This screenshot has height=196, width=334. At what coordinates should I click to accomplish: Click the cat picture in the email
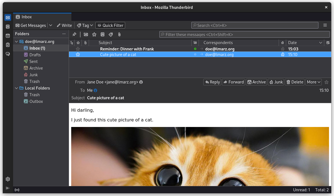point(200,156)
